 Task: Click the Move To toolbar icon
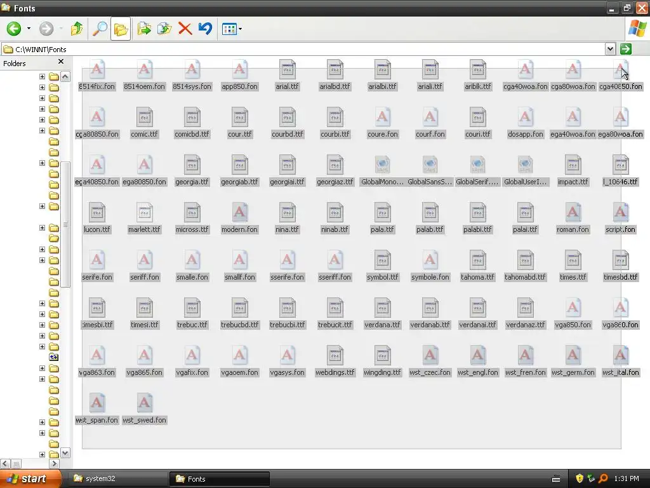[144, 29]
